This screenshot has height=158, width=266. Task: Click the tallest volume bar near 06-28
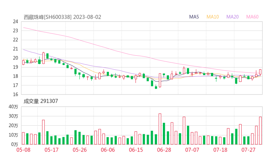pos(160,129)
